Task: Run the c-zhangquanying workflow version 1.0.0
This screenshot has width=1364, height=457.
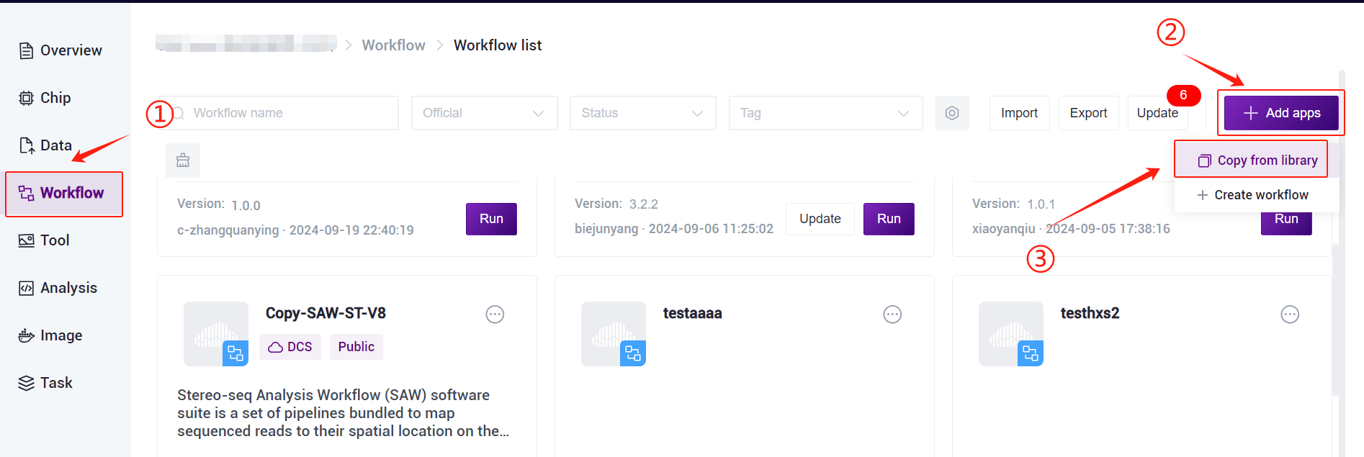Action: (491, 219)
